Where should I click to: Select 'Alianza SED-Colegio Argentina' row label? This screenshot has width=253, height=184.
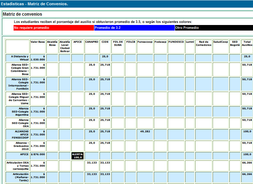click(17, 111)
